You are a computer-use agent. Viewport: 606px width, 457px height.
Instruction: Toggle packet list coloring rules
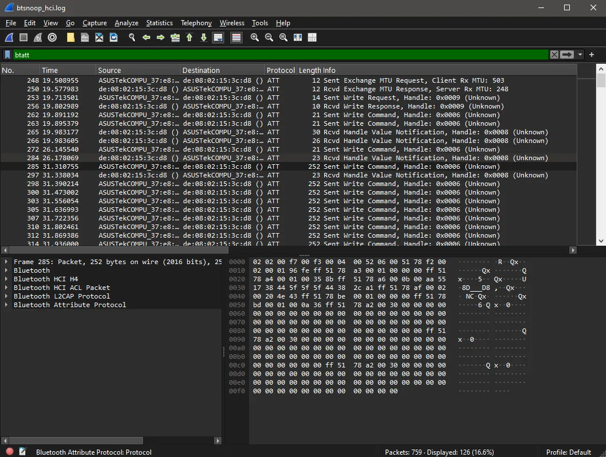[x=236, y=37]
